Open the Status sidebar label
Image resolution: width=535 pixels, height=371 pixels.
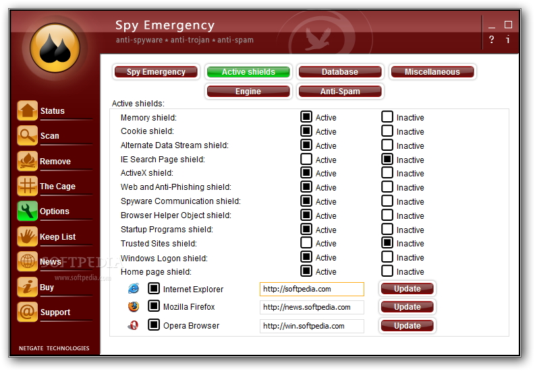point(53,110)
